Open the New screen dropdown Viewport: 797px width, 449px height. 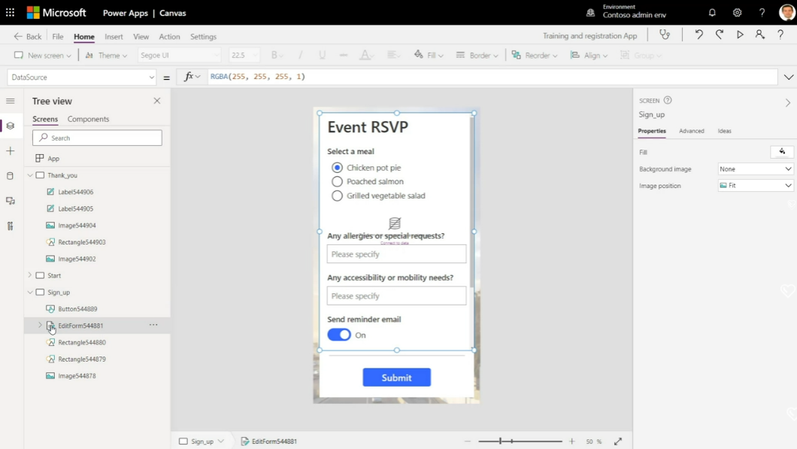(x=43, y=55)
